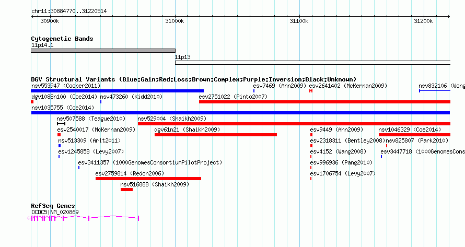Click the 31000k ruler label
The height and width of the screenshot is (247, 465).
click(175, 21)
